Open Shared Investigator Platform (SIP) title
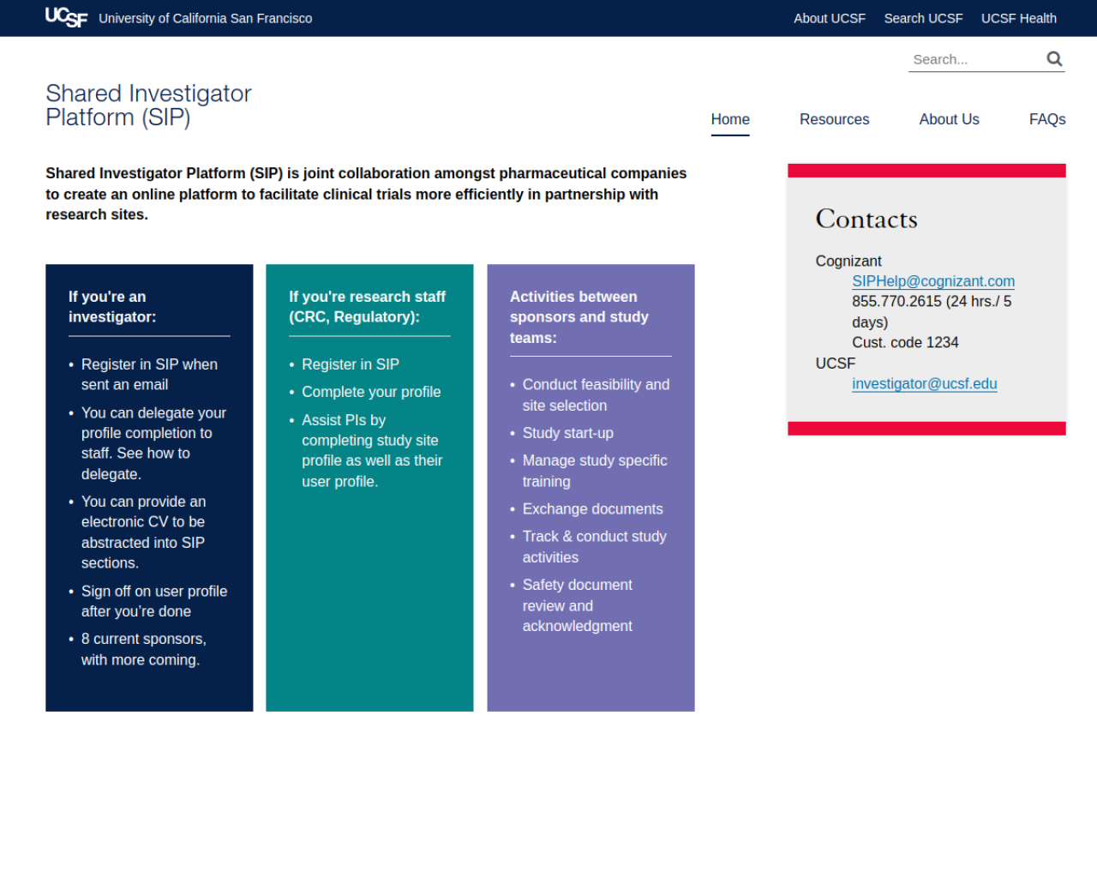This screenshot has height=878, width=1097. click(x=148, y=105)
